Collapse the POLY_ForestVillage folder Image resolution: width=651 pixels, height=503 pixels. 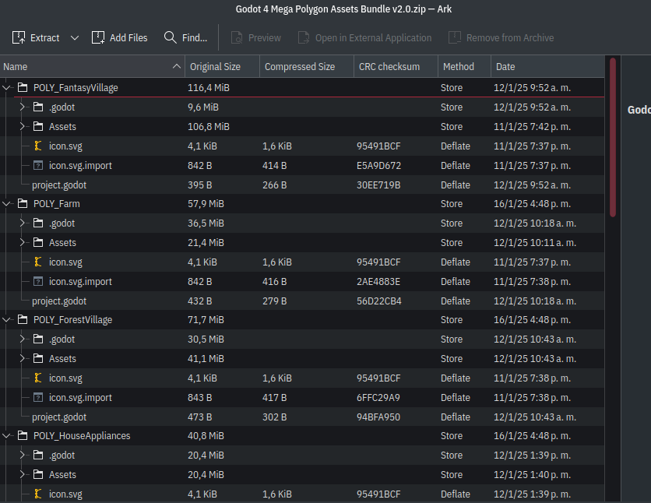[6, 319]
